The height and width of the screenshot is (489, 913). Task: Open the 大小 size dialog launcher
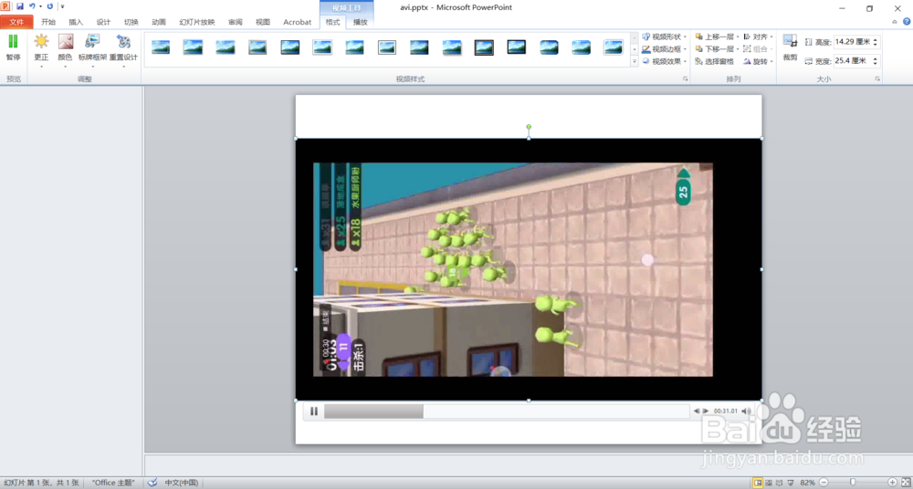(x=877, y=78)
